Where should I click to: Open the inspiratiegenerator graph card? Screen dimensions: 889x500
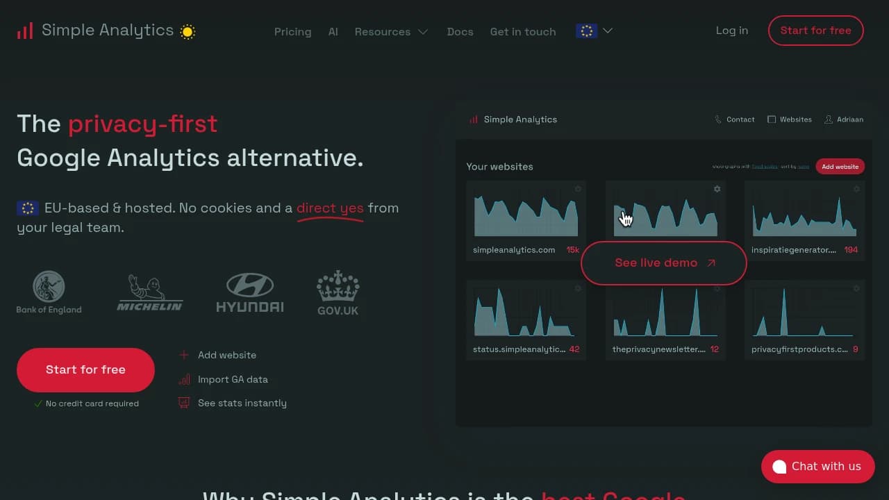804,220
